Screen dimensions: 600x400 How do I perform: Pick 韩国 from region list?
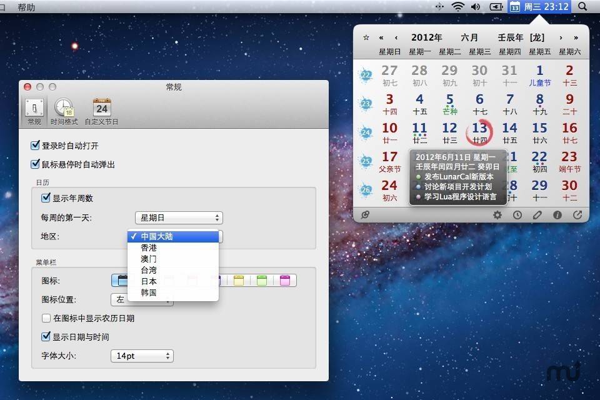[173, 292]
